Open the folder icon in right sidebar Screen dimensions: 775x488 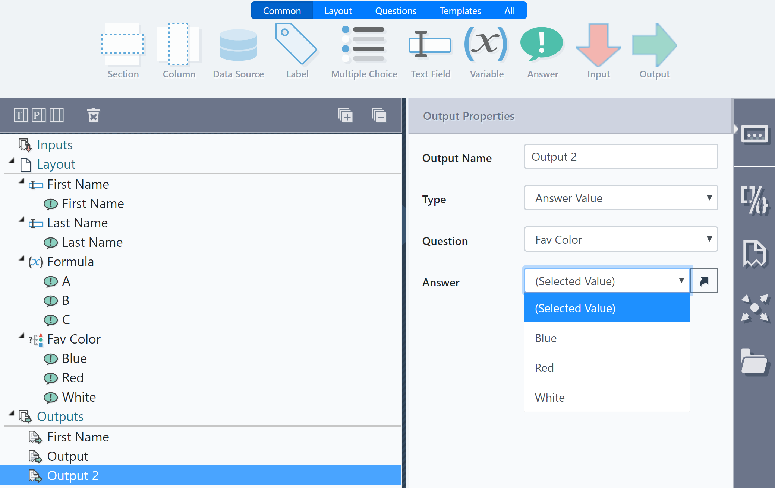pyautogui.click(x=754, y=362)
